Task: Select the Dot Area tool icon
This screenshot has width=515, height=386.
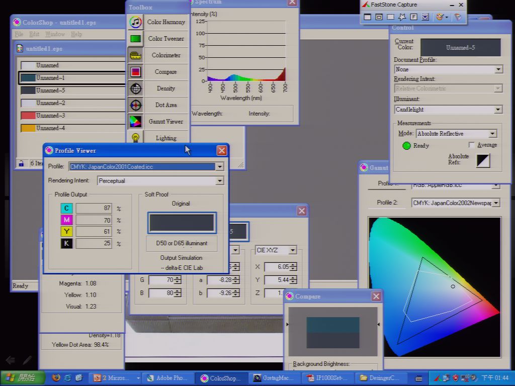Action: click(x=135, y=105)
